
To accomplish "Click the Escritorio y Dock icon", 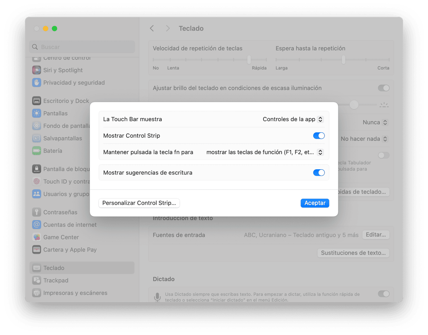I will point(37,101).
